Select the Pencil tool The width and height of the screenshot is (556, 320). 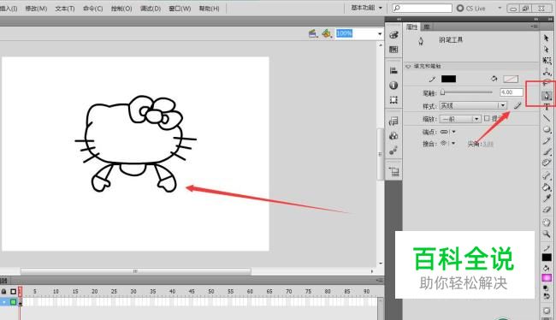(547, 141)
